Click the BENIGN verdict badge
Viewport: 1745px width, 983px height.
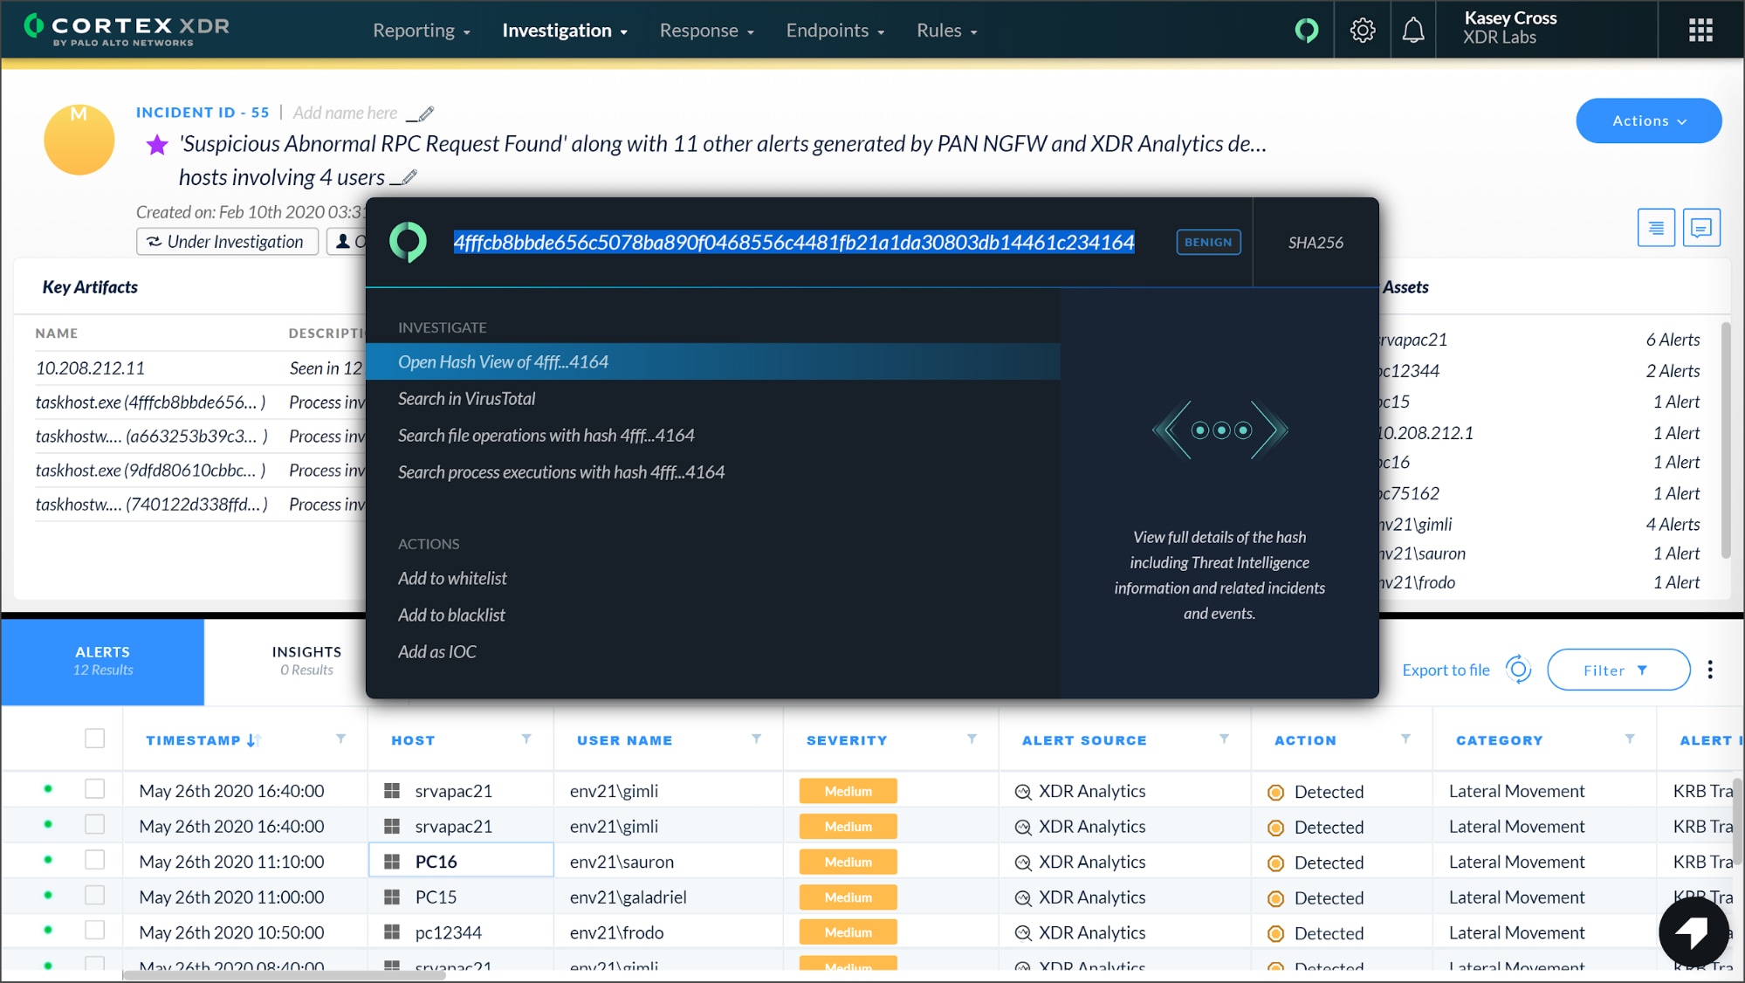coord(1208,242)
